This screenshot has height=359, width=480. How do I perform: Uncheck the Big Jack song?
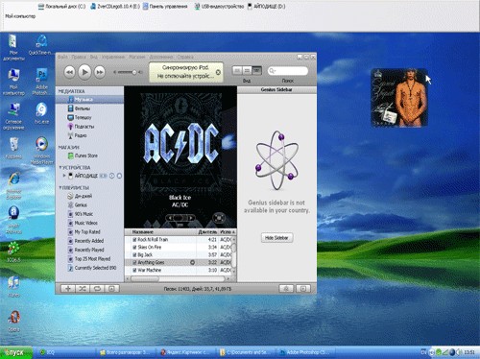coord(134,254)
